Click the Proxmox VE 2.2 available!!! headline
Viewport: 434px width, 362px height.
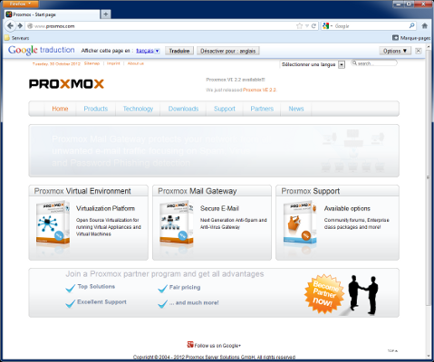236,80
